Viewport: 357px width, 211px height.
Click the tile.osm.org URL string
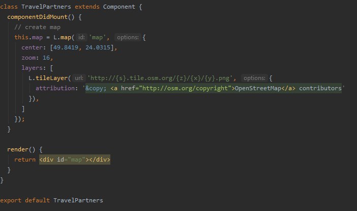click(x=160, y=78)
